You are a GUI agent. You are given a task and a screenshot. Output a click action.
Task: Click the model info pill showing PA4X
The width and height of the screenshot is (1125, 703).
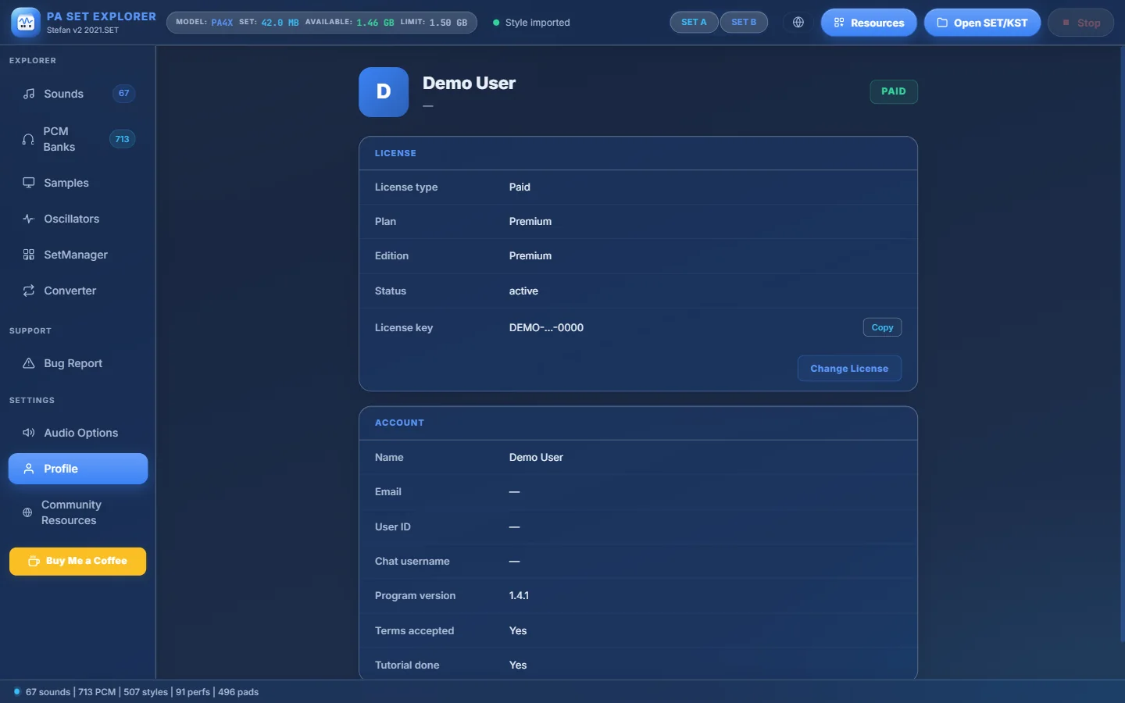pyautogui.click(x=322, y=23)
